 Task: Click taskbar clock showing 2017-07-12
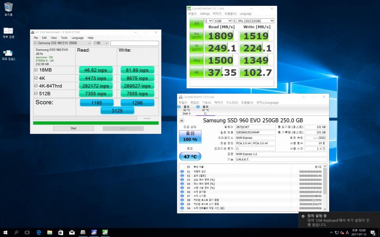[x=359, y=233]
